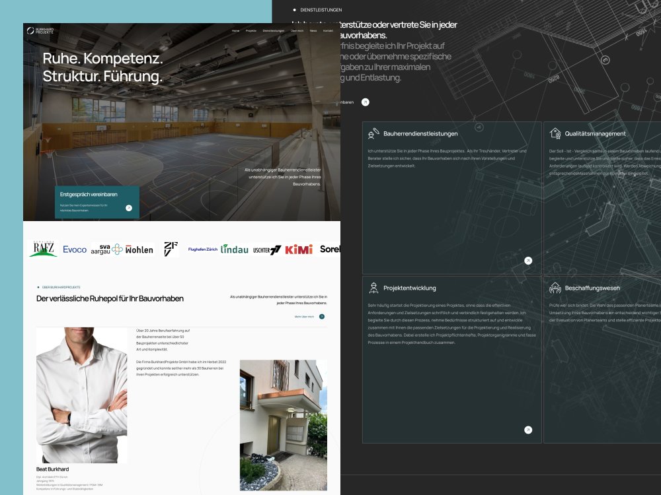Click the ÜBER BURKHARDPROJEKTE section label
This screenshot has height=495, width=661.
point(61,287)
